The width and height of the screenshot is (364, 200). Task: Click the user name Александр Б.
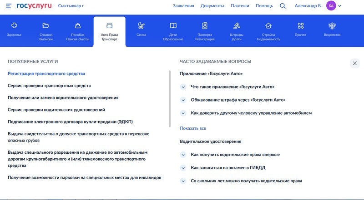[308, 6]
